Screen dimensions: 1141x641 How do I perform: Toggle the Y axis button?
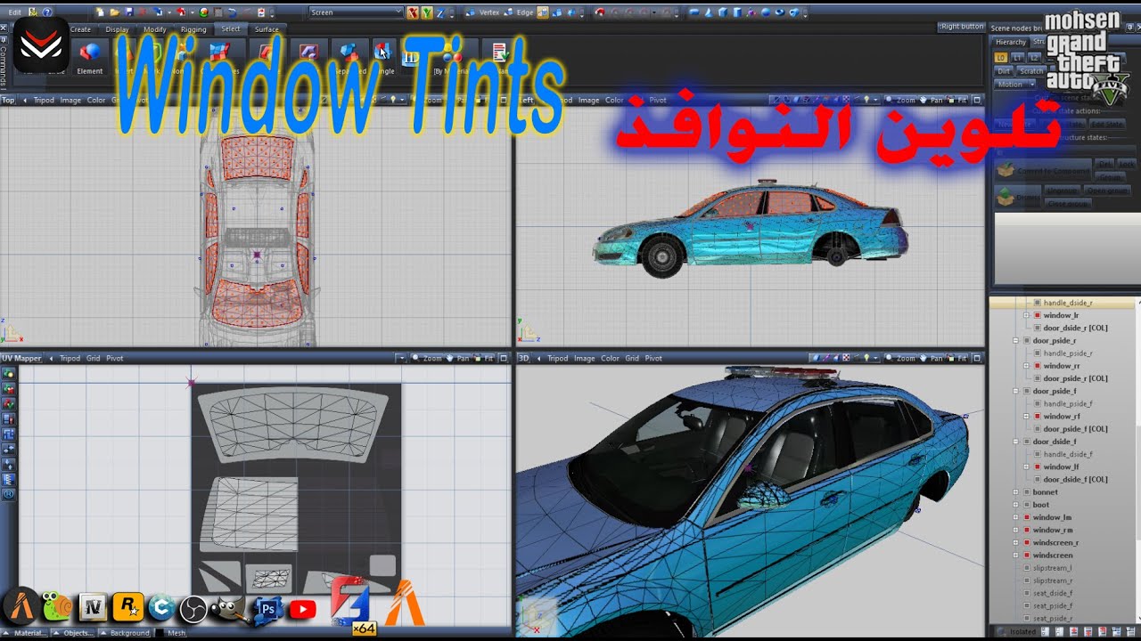(427, 12)
